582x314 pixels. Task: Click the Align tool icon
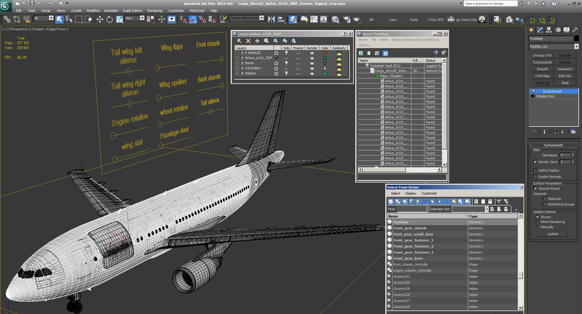coord(281,19)
